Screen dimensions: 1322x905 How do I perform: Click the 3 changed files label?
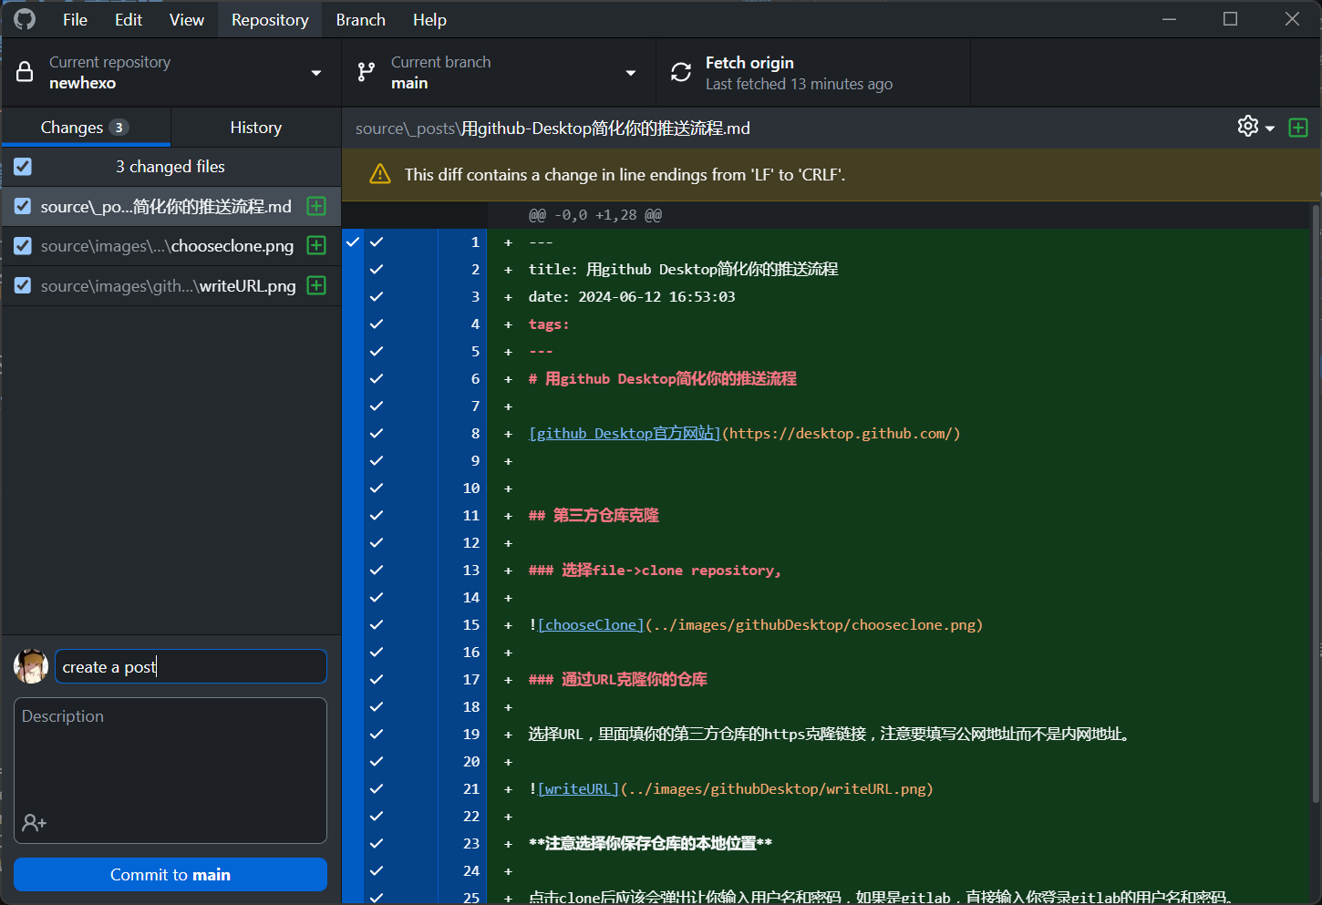pyautogui.click(x=170, y=167)
